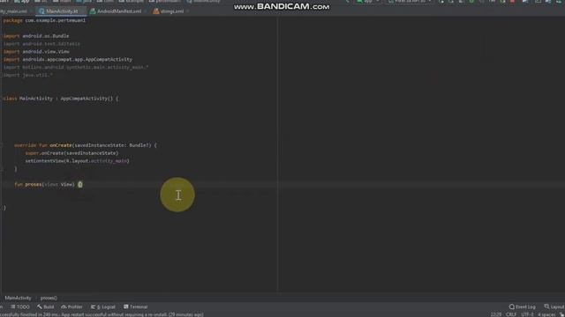Open the Profiler tool window
Screen dimensions: 565x317
pos(72,306)
